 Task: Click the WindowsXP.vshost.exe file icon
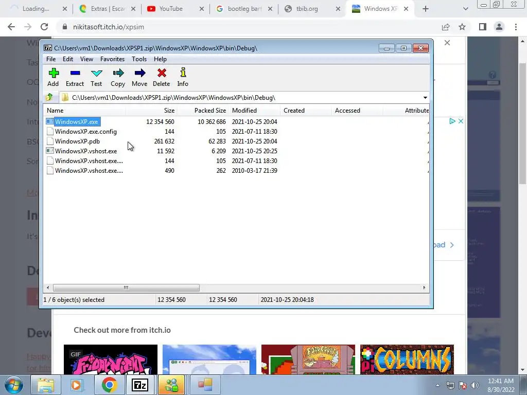50,151
